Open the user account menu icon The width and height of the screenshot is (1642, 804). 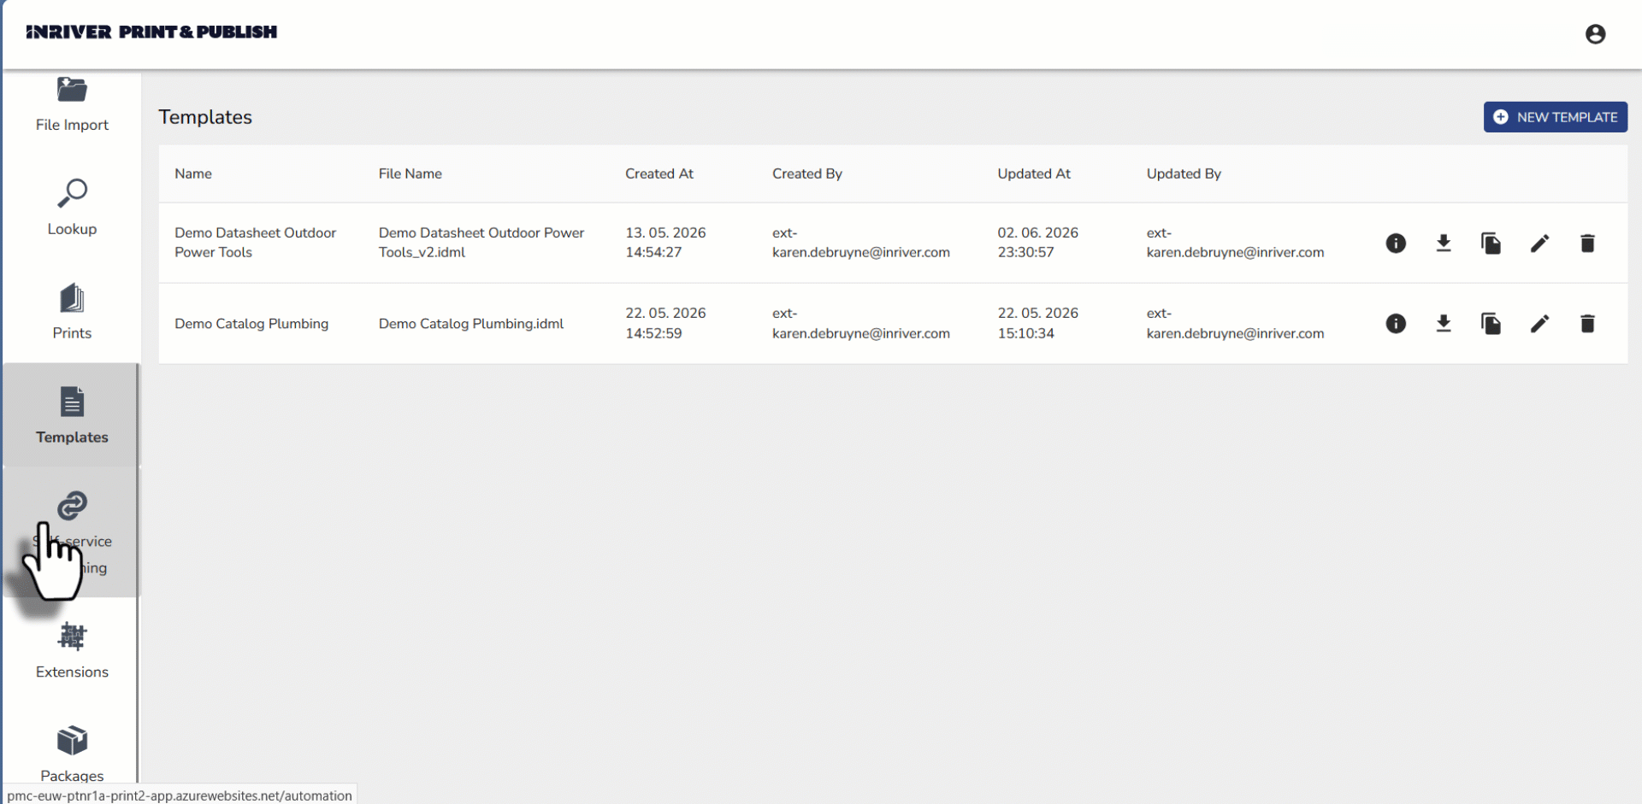(1595, 34)
